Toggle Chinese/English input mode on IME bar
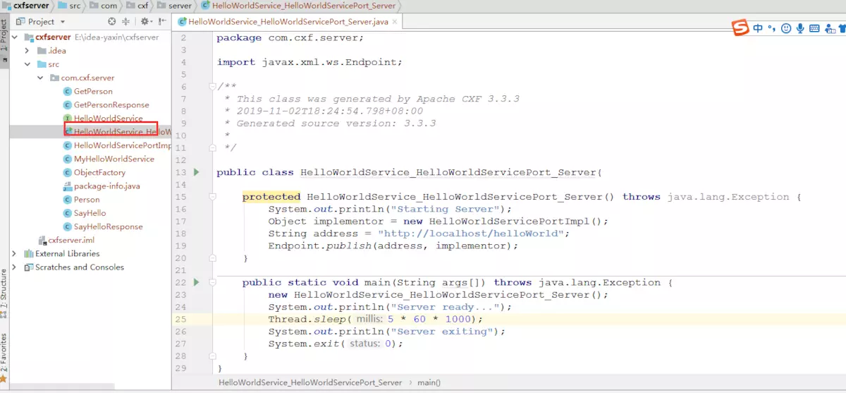This screenshot has width=846, height=393. (x=758, y=28)
